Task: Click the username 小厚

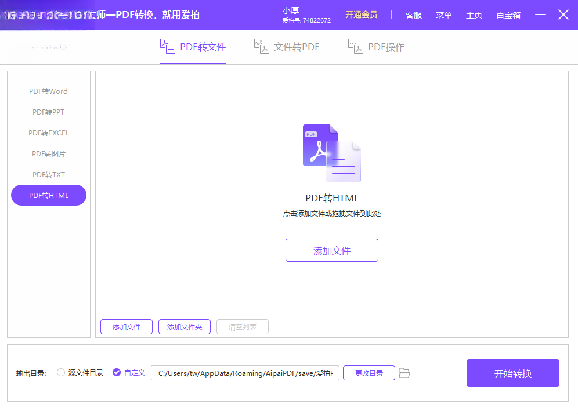Action: [291, 10]
